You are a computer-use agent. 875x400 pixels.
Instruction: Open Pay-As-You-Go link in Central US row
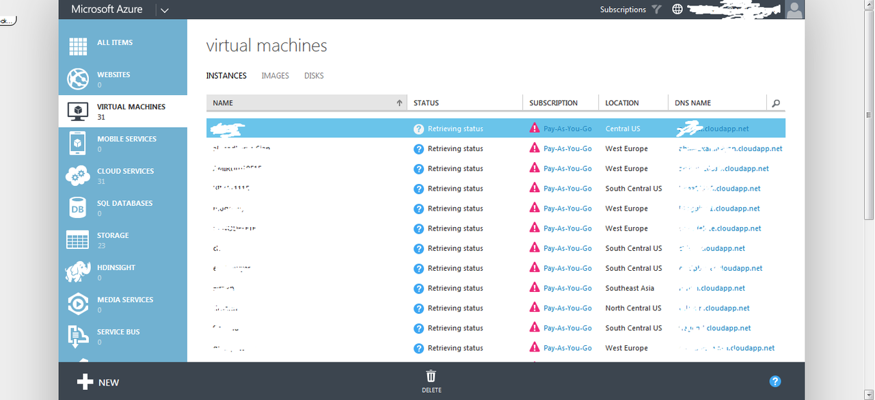(x=567, y=129)
